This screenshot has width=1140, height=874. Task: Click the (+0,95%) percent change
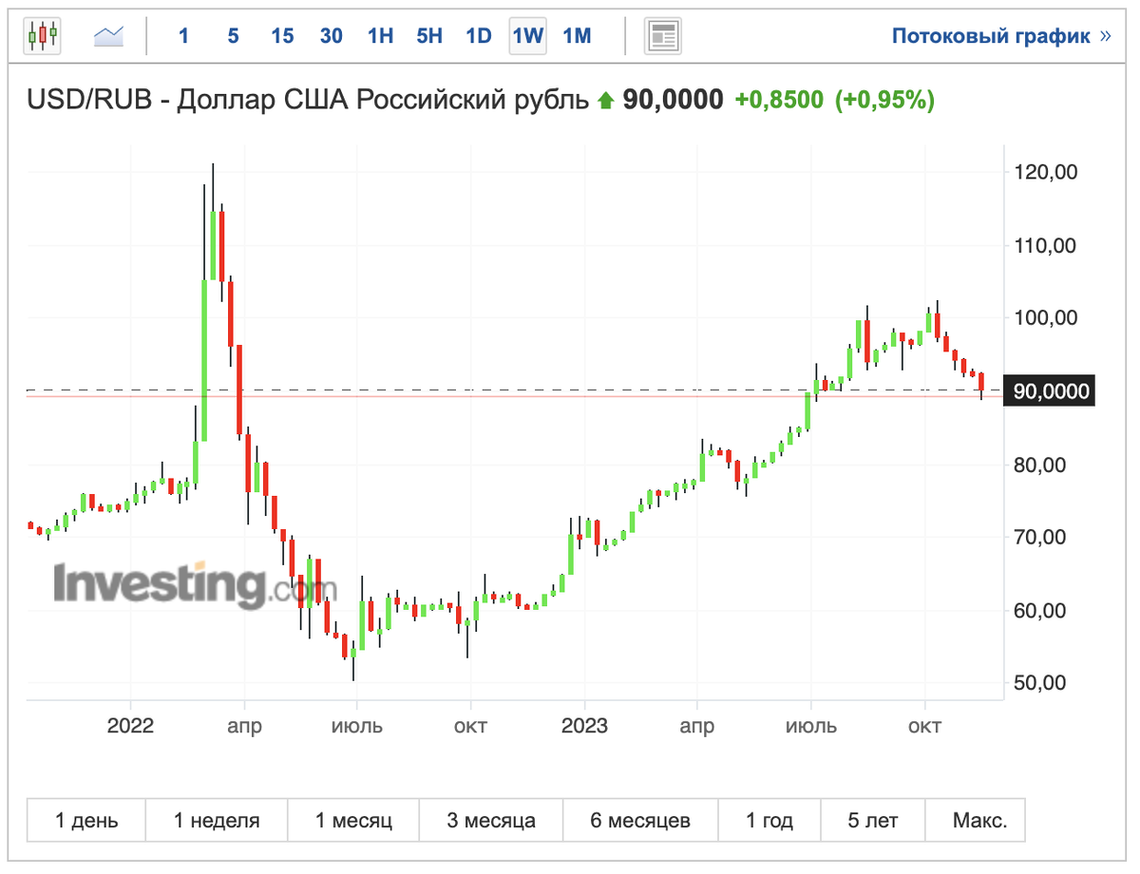[884, 99]
